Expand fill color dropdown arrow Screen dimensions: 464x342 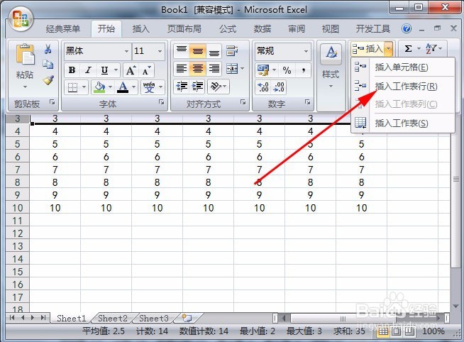point(110,87)
